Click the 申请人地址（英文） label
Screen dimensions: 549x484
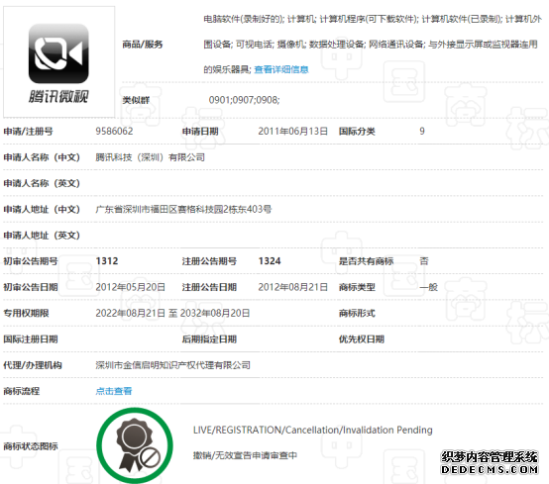42,236
